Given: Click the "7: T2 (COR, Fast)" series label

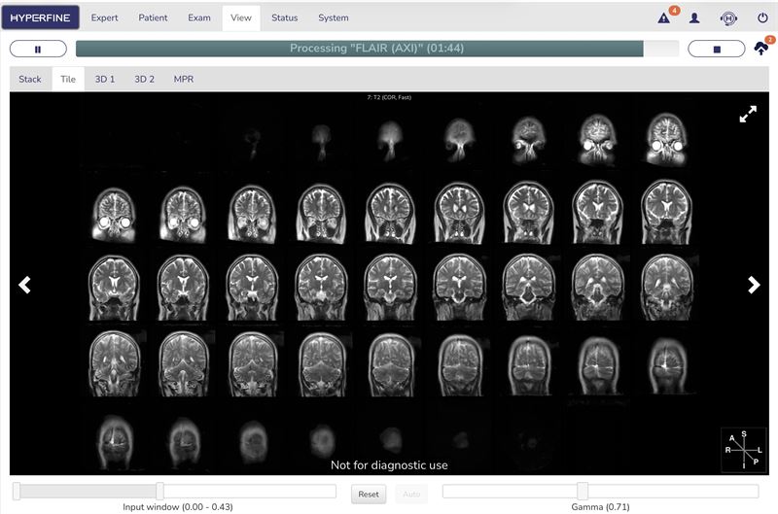Looking at the screenshot, I should click(389, 97).
